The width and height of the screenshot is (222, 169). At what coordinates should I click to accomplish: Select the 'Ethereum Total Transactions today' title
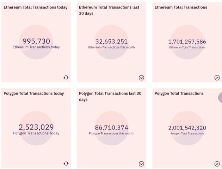(36, 7)
